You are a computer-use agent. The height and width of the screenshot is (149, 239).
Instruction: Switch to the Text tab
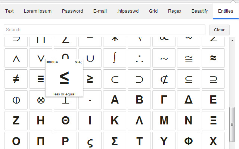(9, 11)
